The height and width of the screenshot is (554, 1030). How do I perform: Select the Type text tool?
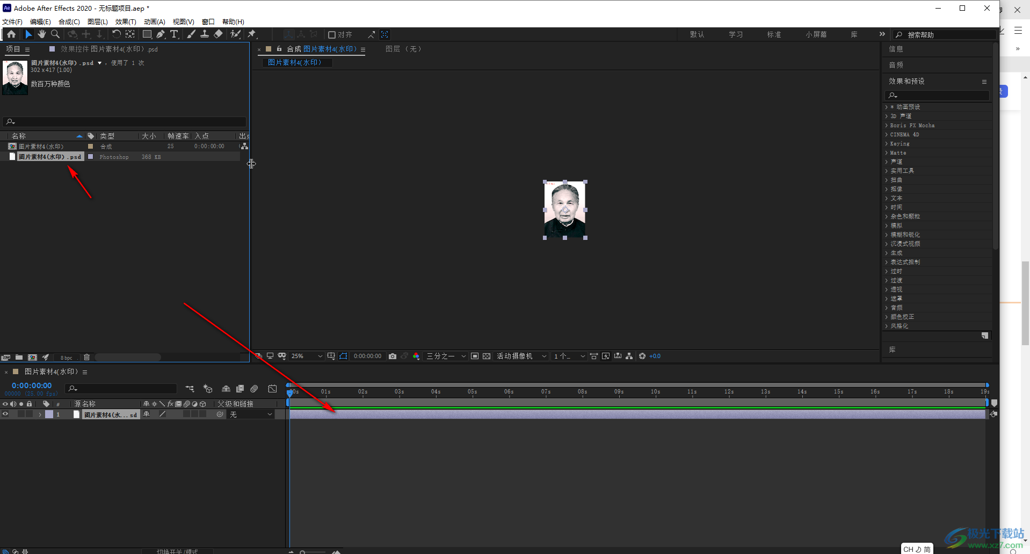click(x=174, y=34)
